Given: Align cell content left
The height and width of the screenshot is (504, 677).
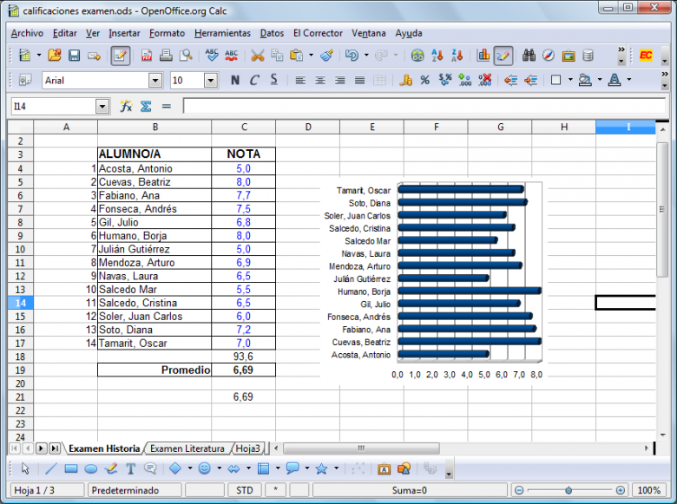Looking at the screenshot, I should point(300,81).
